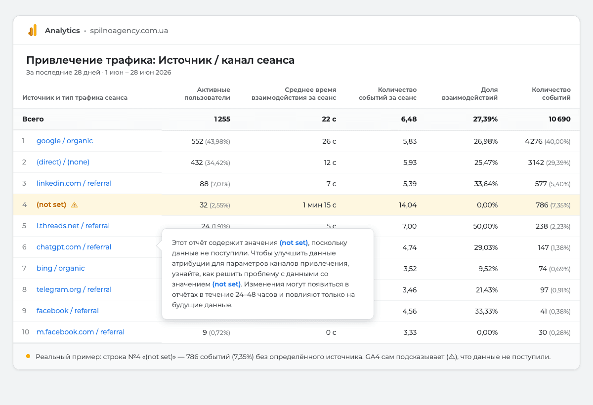Open bing / organic source link
Image resolution: width=593 pixels, height=405 pixels.
pos(61,268)
